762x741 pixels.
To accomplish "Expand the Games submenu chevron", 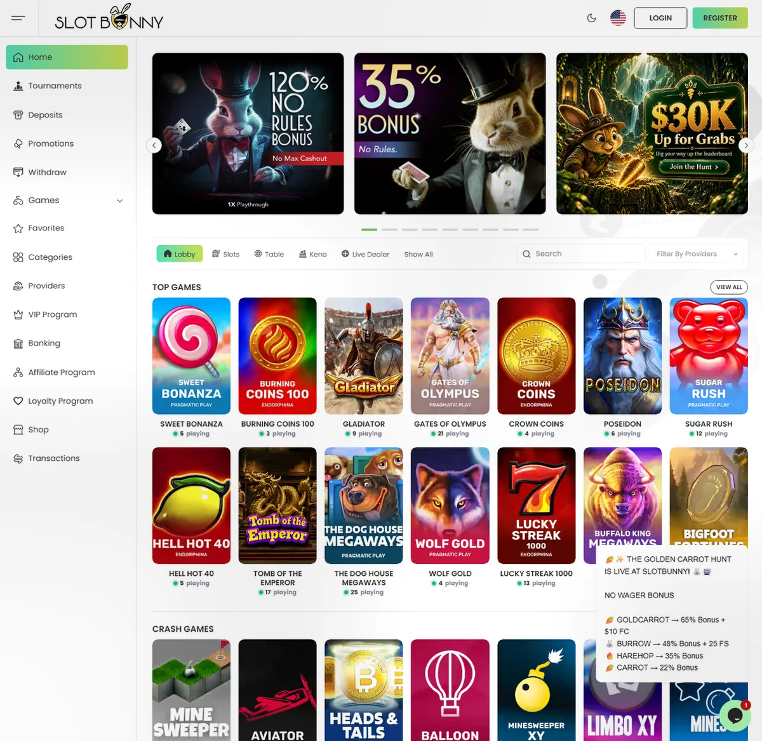I will click(x=120, y=201).
